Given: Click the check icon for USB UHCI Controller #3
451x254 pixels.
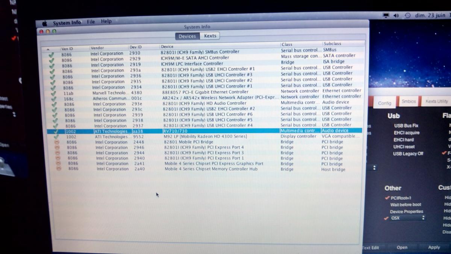Looking at the screenshot, I should point(53,76).
